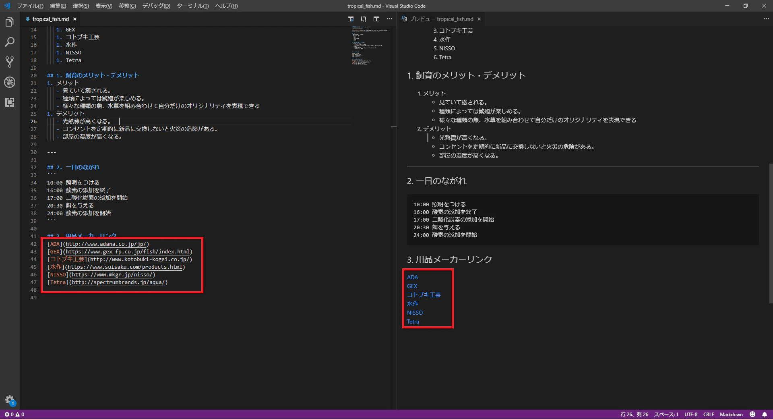This screenshot has width=773, height=419.
Task: Click editor line '## 2. 一日のながれ'
Action: coord(73,167)
